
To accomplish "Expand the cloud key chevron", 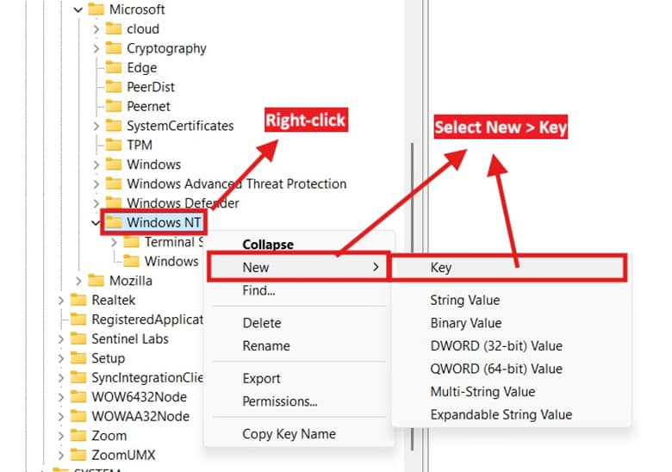I will 96,29.
